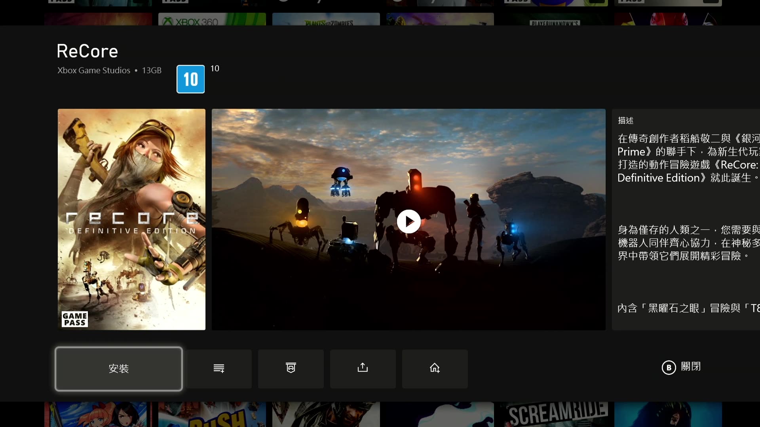Click the ReCore title heading

coord(87,51)
